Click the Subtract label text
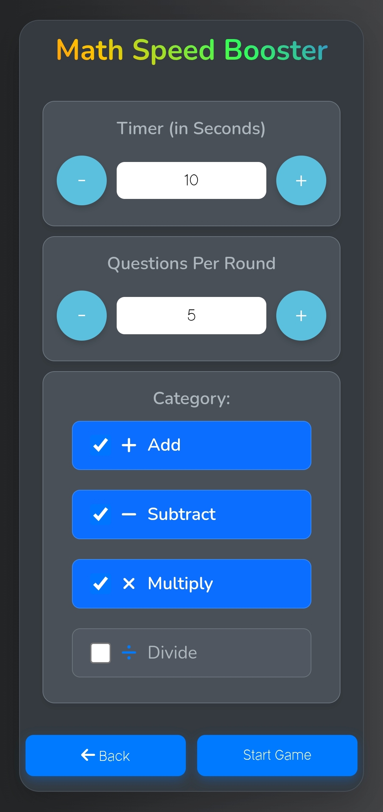Screen dimensions: 383x812 [182, 514]
